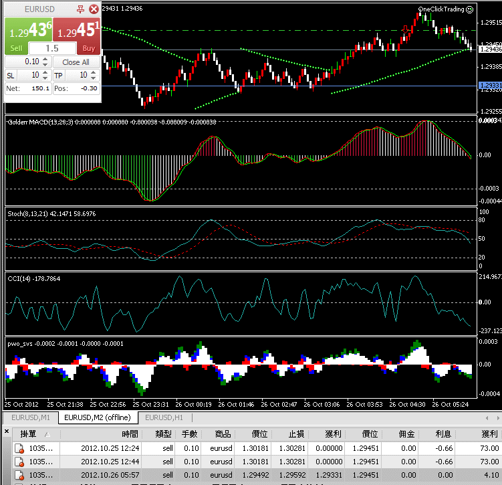This screenshot has height=485, width=502.
Task: Decrease TP value with down arrow
Action: (x=93, y=78)
